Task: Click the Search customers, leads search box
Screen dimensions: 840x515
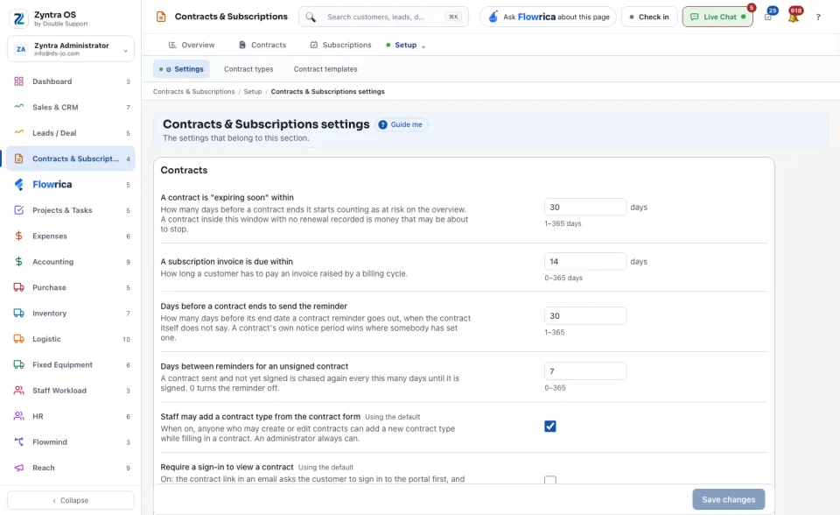Action: [x=383, y=18]
